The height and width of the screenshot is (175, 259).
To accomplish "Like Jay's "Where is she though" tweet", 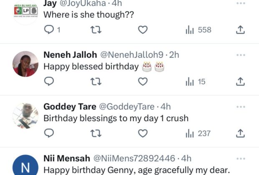I will click(143, 30).
